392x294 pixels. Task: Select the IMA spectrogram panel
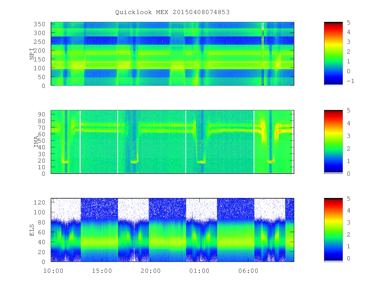pyautogui.click(x=172, y=142)
